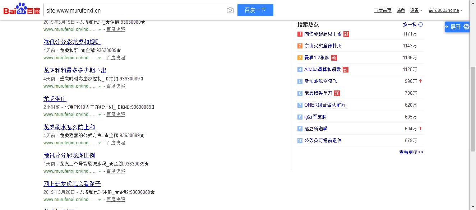This screenshot has width=476, height=210.
Task: Click the Baidu logo
Action: pyautogui.click(x=22, y=9)
